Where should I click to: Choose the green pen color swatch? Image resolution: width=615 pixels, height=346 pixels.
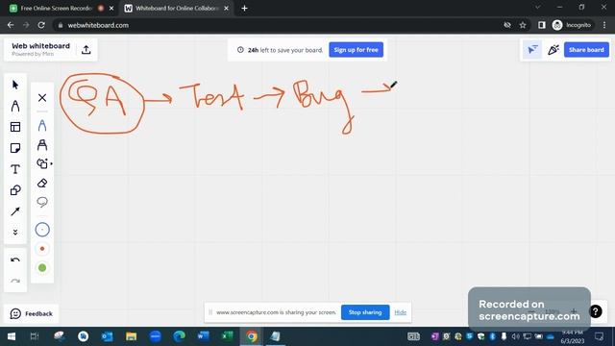pyautogui.click(x=42, y=268)
